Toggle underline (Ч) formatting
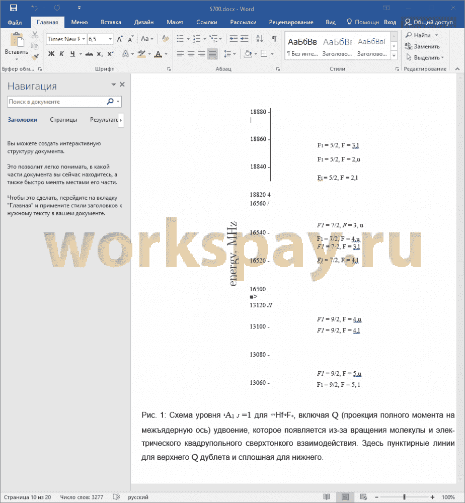 (72, 54)
